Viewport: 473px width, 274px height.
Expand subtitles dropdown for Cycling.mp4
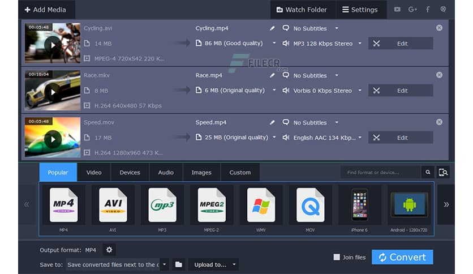(x=337, y=28)
